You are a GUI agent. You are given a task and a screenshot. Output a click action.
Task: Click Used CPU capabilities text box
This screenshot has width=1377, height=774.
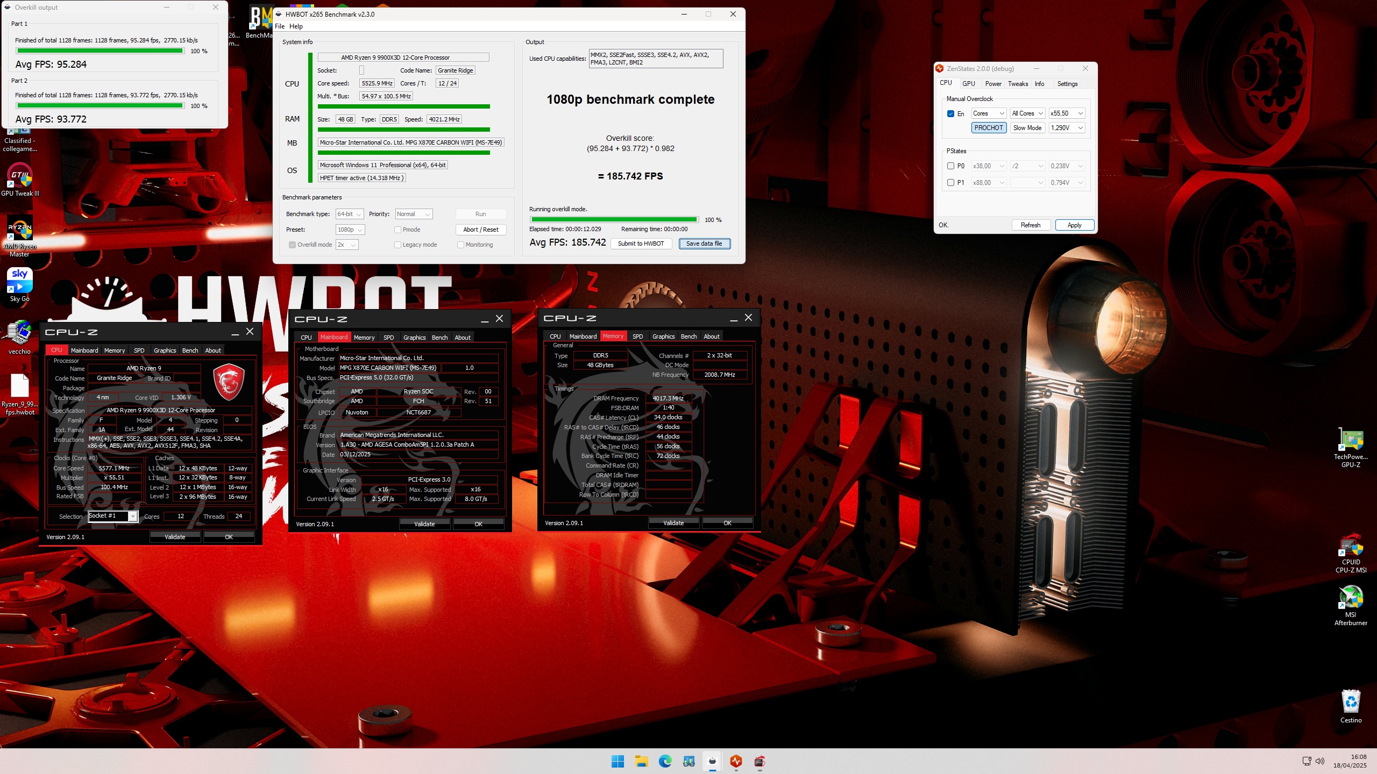[656, 59]
